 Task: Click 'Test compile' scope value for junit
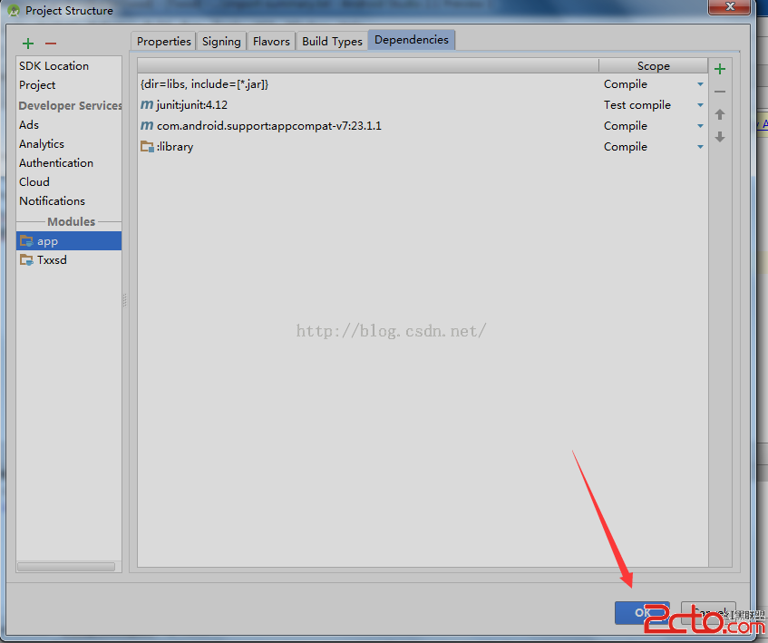tap(637, 105)
